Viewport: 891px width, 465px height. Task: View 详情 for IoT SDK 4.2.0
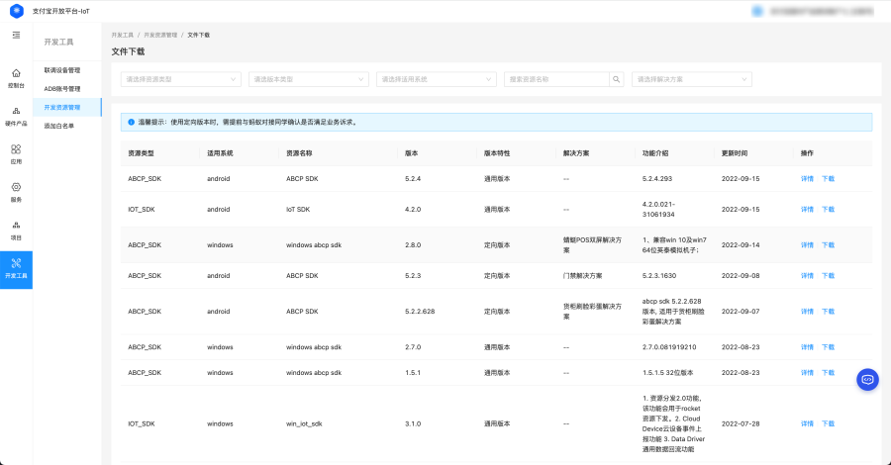click(x=807, y=210)
